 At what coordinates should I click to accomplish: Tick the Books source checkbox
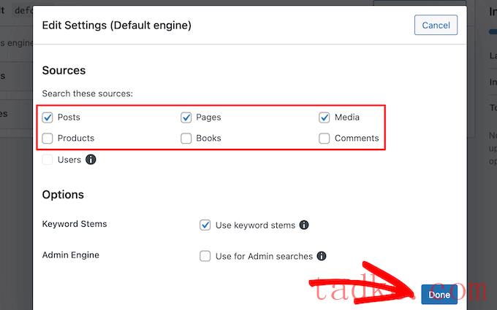(x=186, y=138)
